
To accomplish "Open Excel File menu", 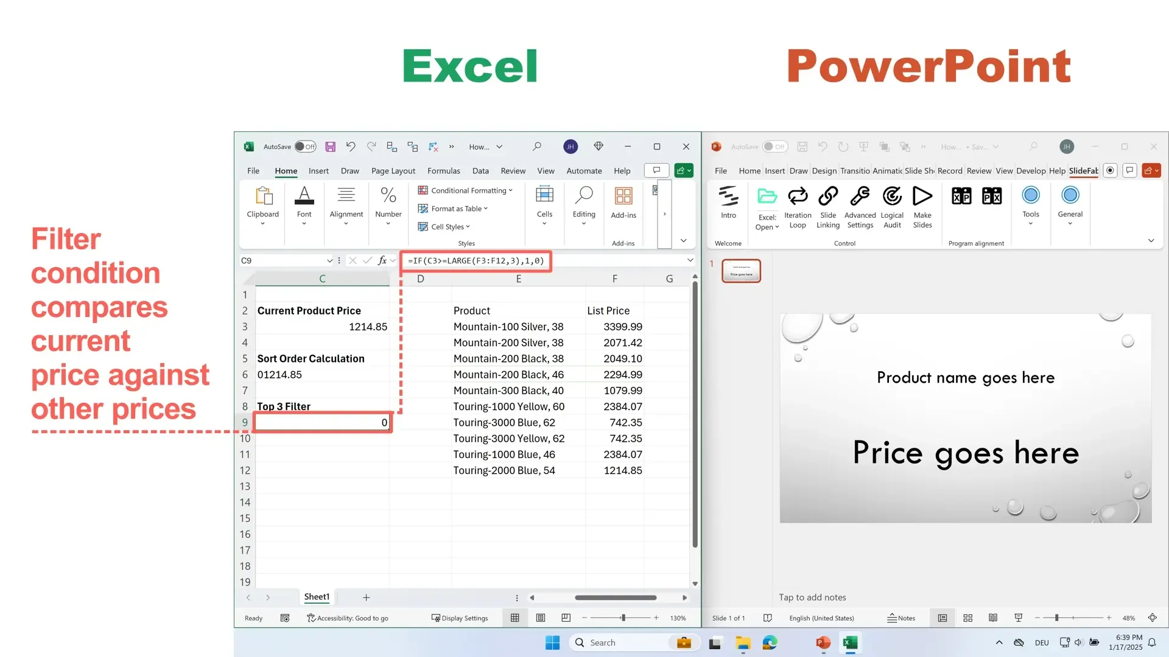I will click(253, 171).
